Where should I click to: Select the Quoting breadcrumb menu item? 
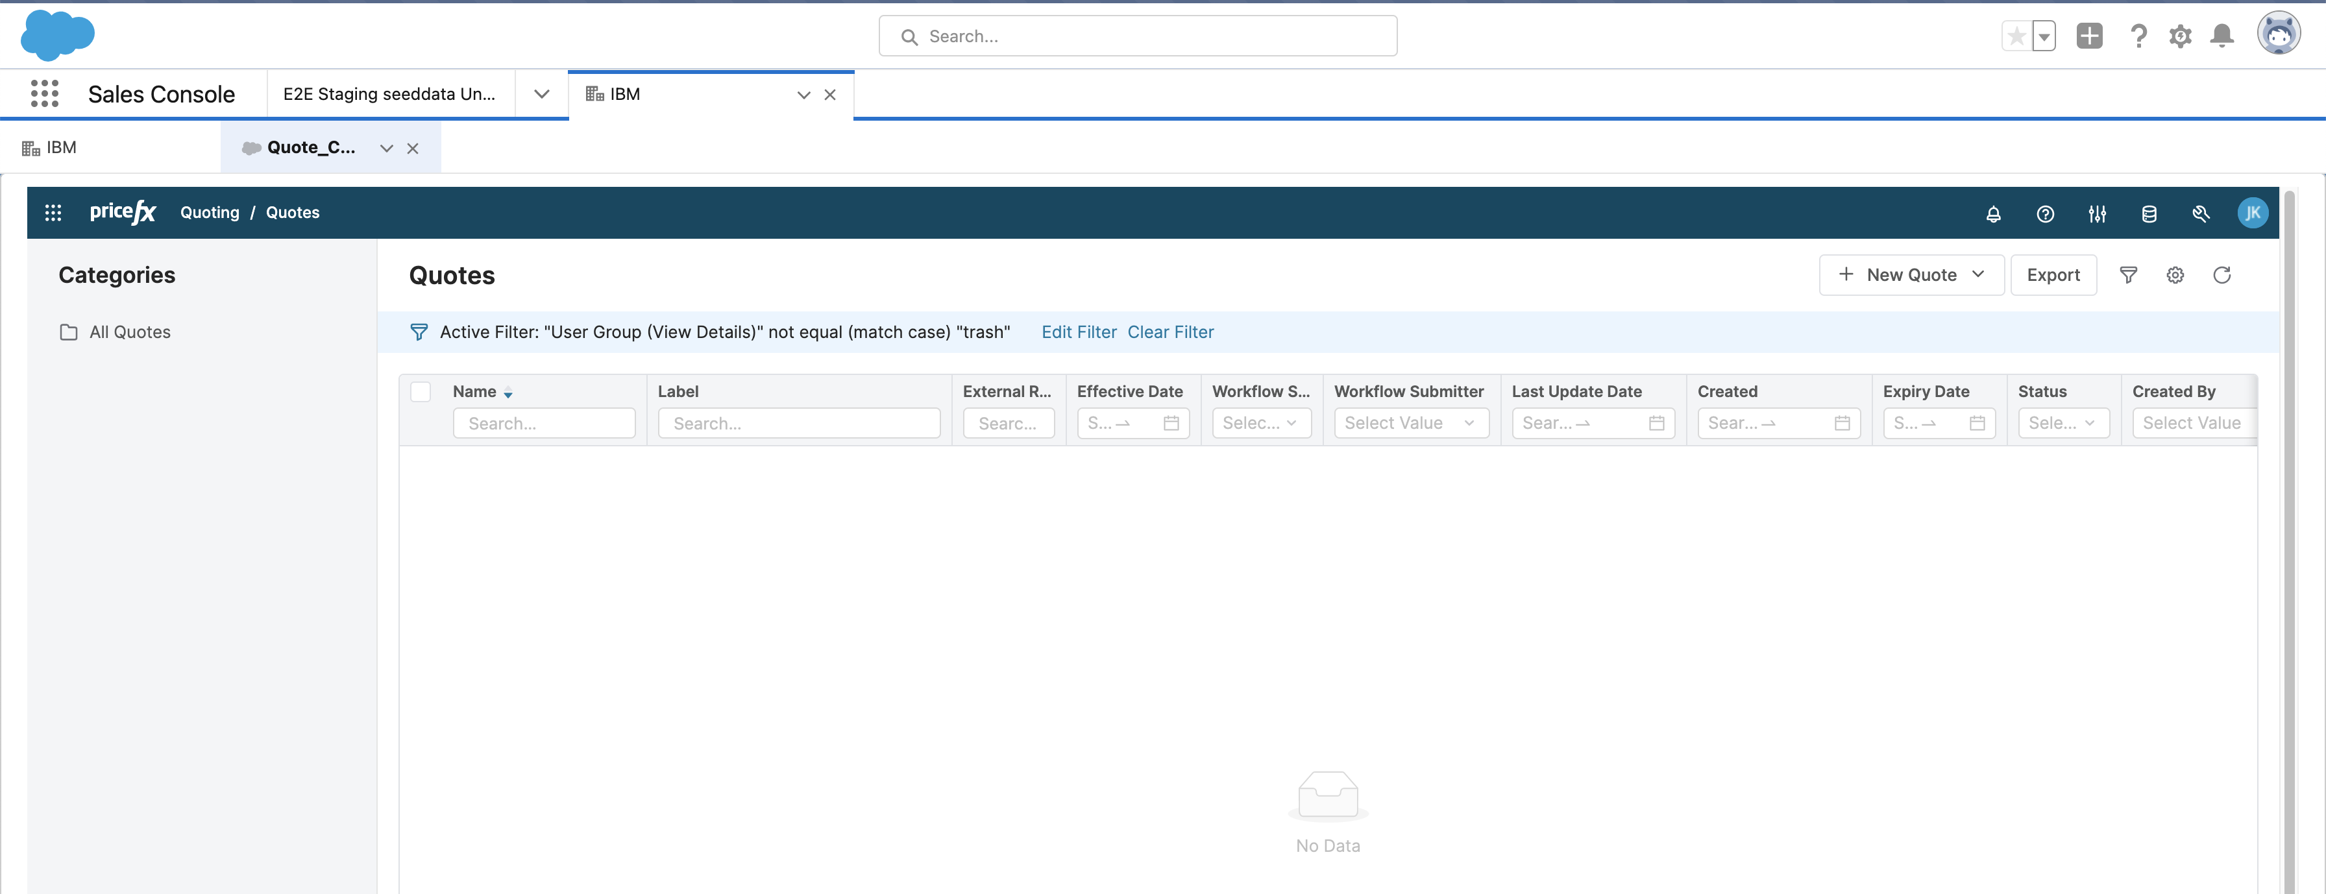(210, 212)
